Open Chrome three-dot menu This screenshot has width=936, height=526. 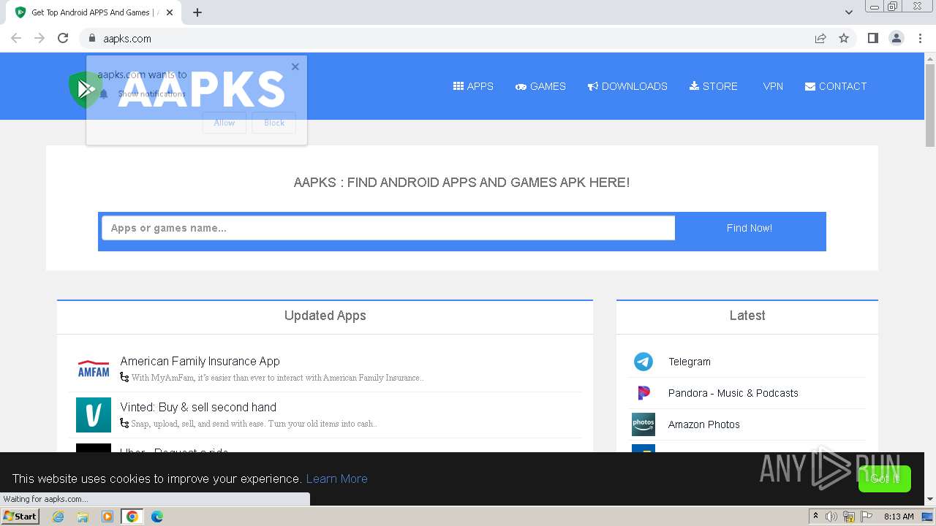click(920, 38)
